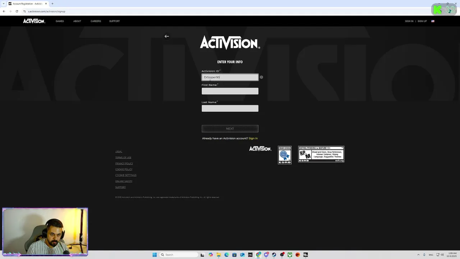Image resolution: width=460 pixels, height=259 pixels.
Task: Click the Windows taskbar Search box
Action: tap(179, 255)
